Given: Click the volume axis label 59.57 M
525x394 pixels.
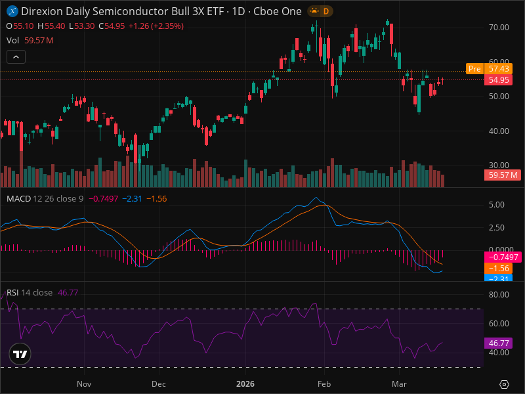Looking at the screenshot, I should (x=503, y=175).
